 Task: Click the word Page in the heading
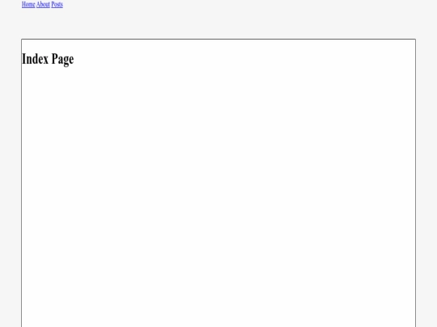coord(62,60)
